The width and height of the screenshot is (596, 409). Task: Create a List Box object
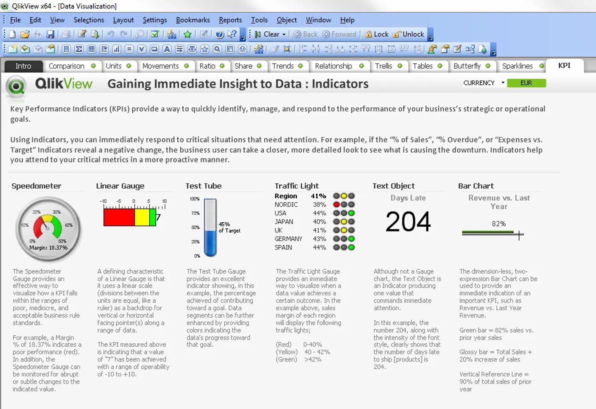click(66, 49)
